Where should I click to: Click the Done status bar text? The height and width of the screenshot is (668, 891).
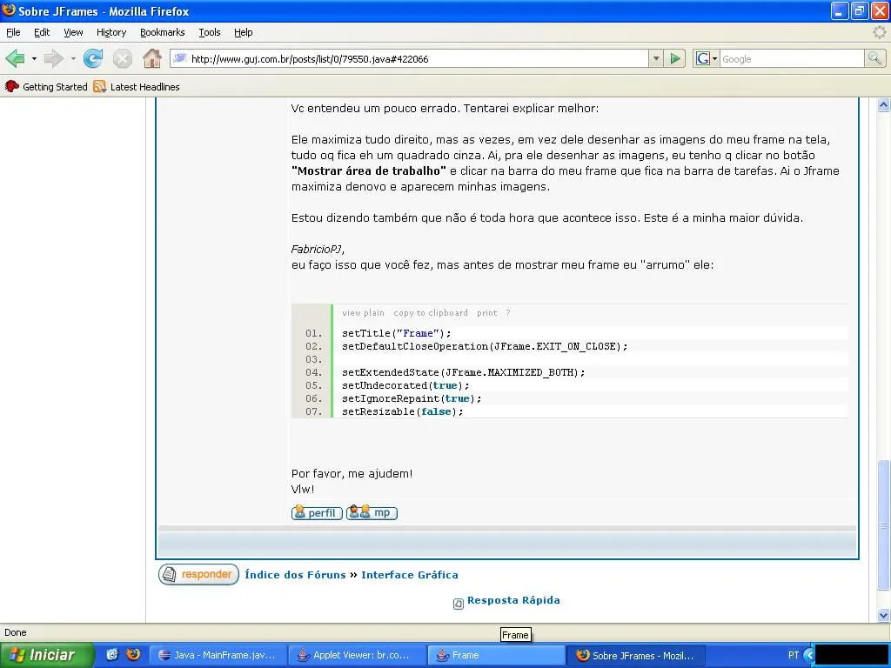tap(16, 632)
